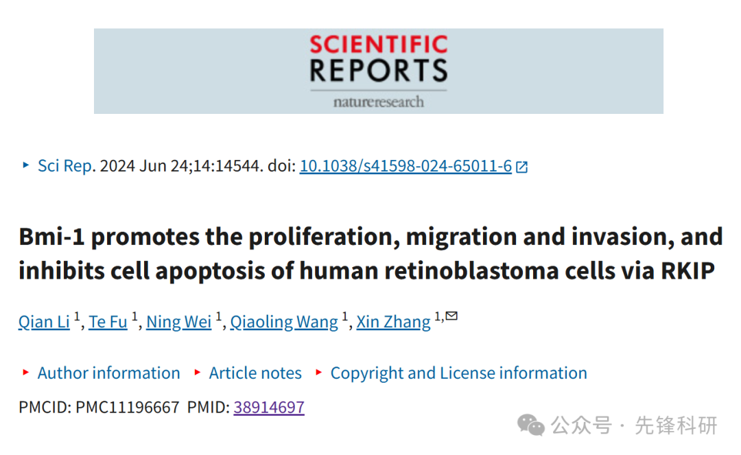
Task: Click the Scientific Reports journal banner
Action: point(379,71)
